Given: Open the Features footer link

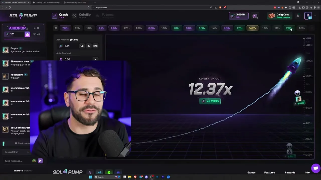Looking at the screenshot, I should 269,172.
